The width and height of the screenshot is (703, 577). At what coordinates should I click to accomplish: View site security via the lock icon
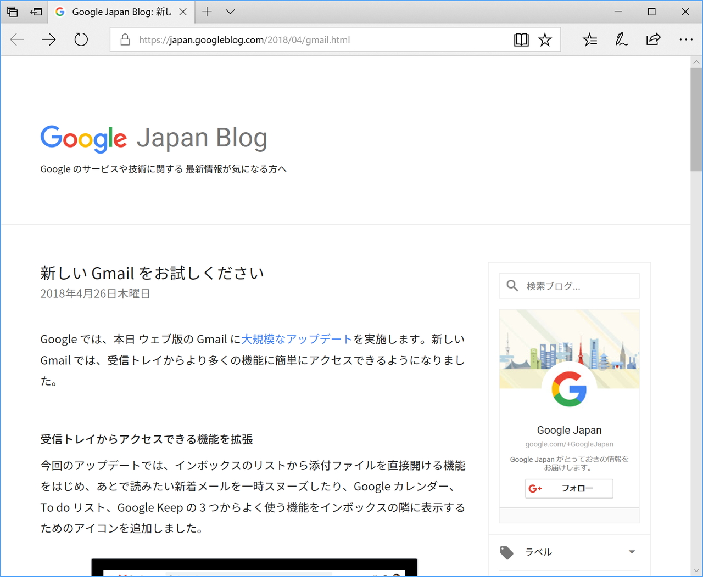pyautogui.click(x=124, y=39)
